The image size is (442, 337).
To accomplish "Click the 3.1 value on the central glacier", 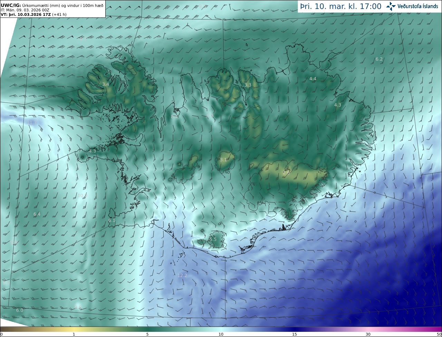I will tap(223, 160).
